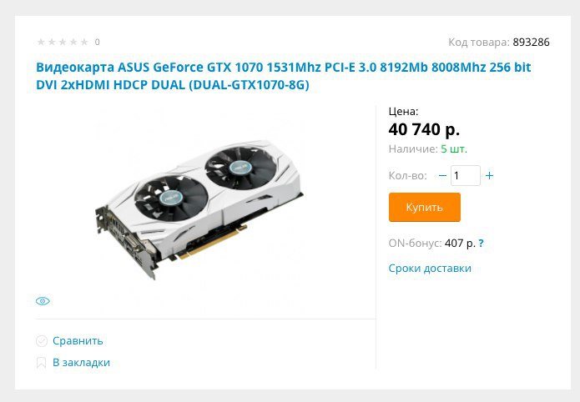Image resolution: width=580 pixels, height=402 pixels.
Task: Give a four-star rating
Action: tap(73, 42)
